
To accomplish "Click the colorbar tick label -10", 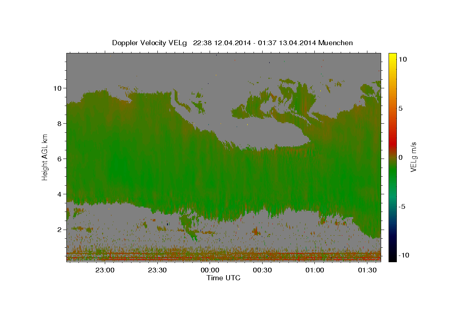I will point(404,256).
